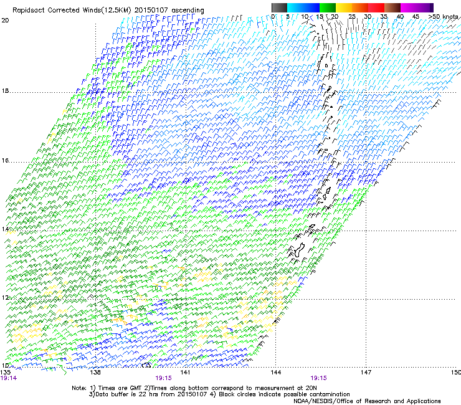Click the longitude '147' axis label
This screenshot has height=405, width=461.
366,373
